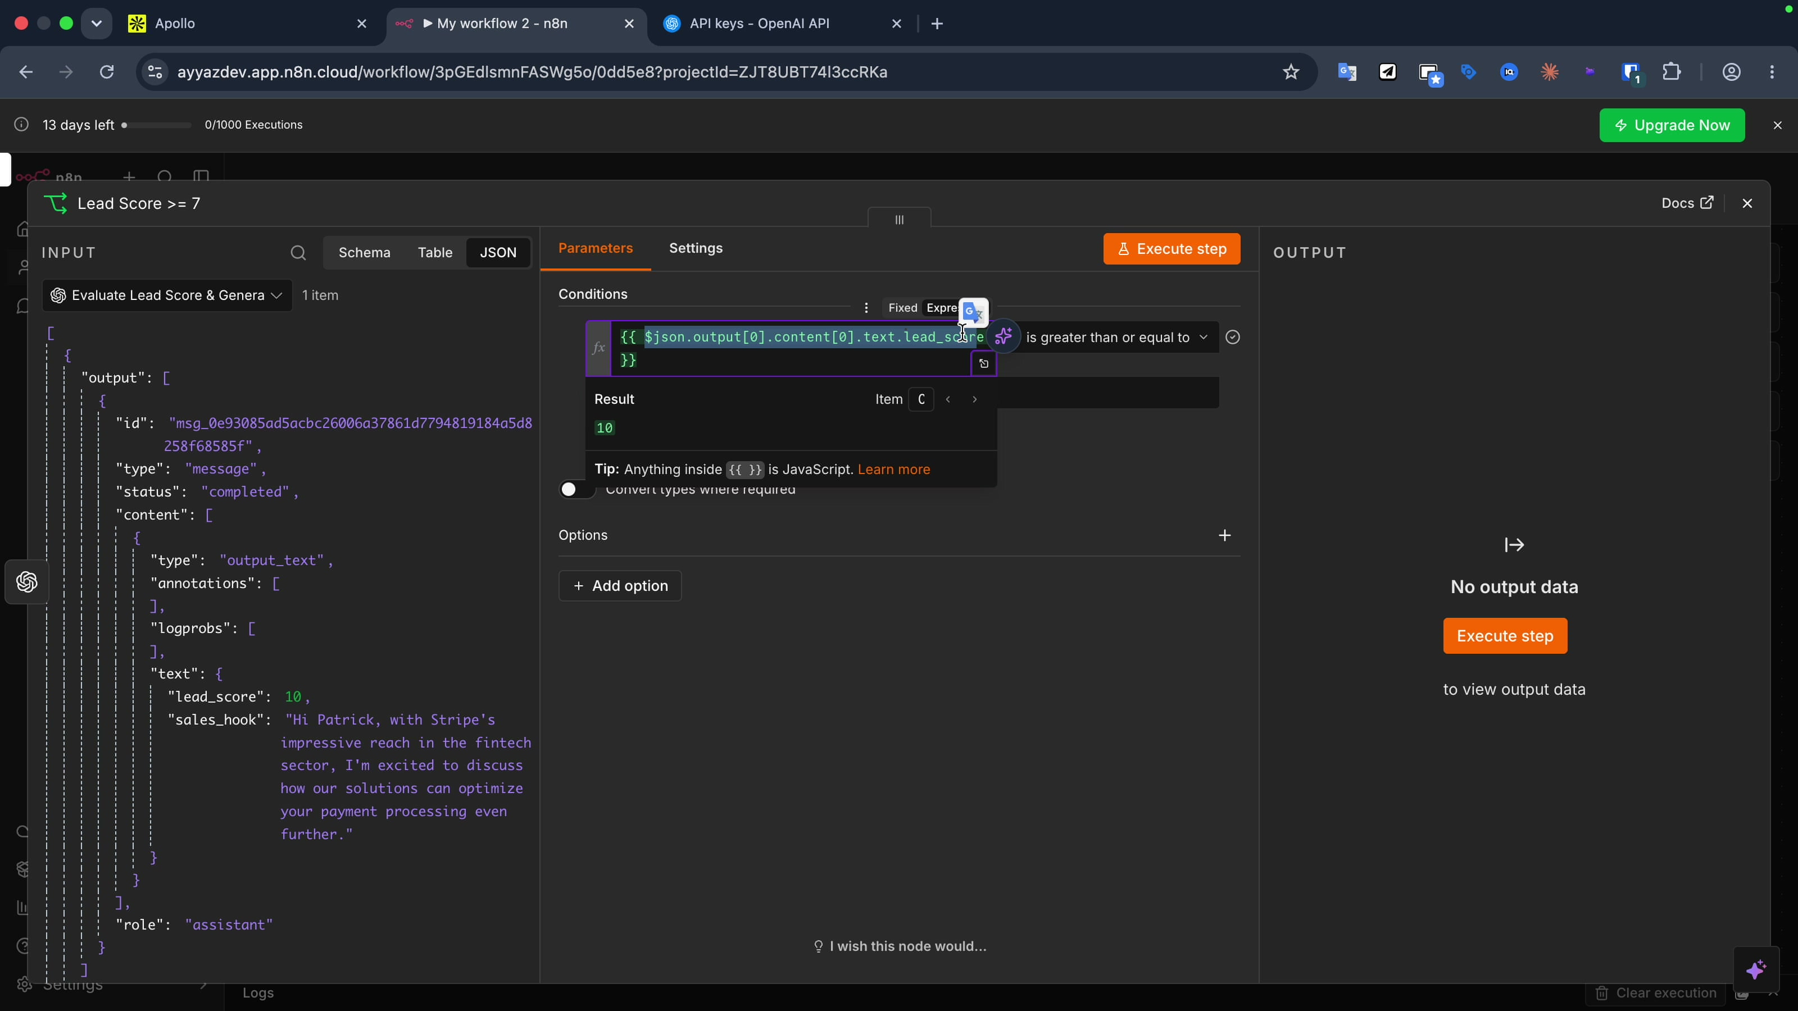Click the Add option button

click(620, 586)
